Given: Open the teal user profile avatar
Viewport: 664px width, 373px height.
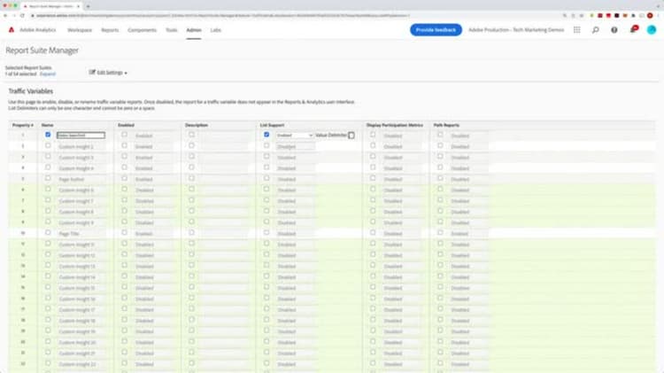Looking at the screenshot, I should click(652, 29).
